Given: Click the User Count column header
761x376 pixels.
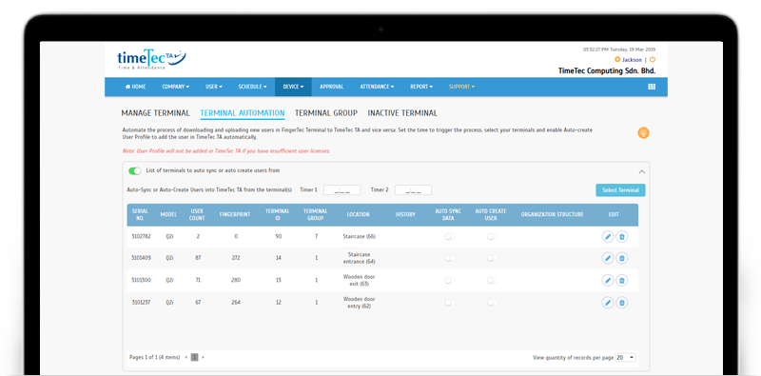Looking at the screenshot, I should [197, 215].
